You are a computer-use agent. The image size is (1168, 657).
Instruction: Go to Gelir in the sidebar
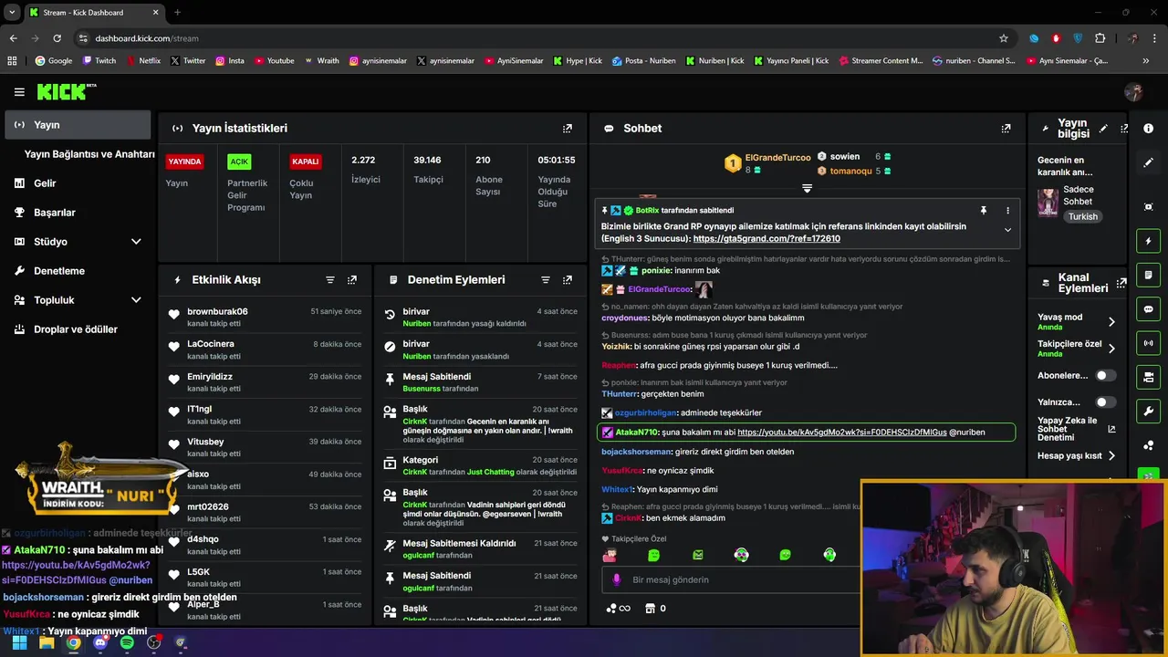click(78, 183)
